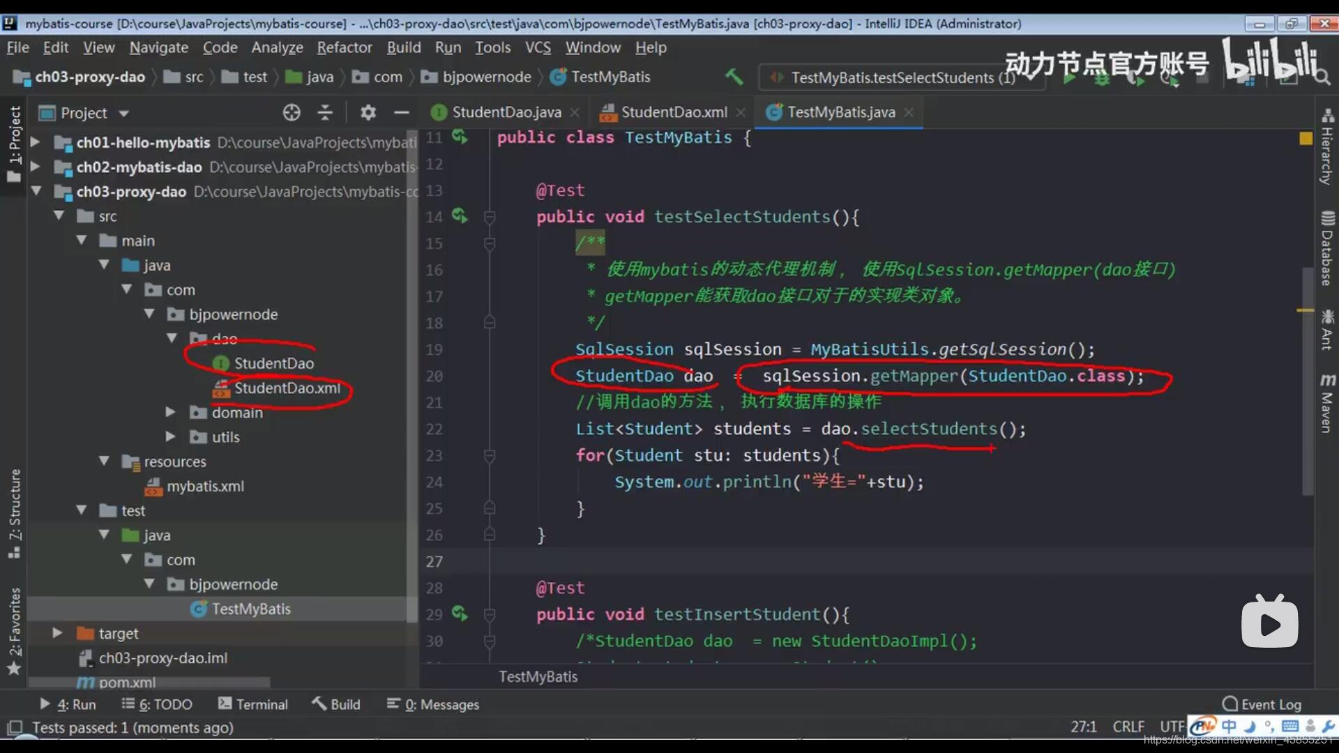The height and width of the screenshot is (753, 1339).
Task: Open the 4: Run tool window
Action: coord(68,704)
